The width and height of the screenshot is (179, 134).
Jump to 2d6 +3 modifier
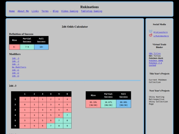pos(16,76)
